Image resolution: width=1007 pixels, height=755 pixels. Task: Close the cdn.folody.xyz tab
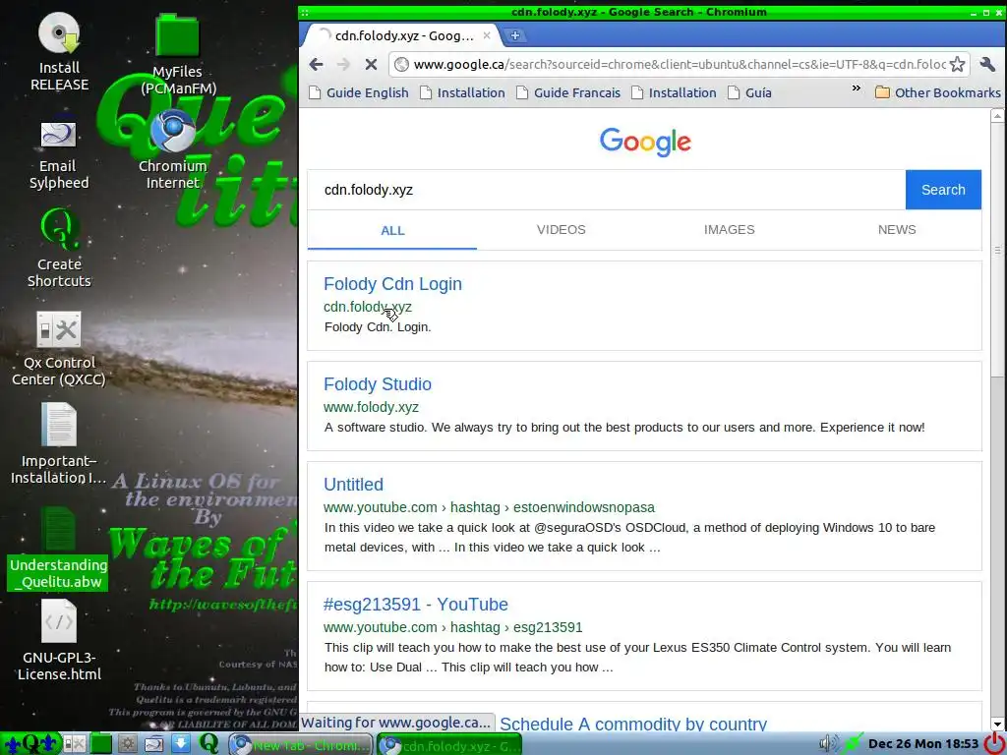487,35
